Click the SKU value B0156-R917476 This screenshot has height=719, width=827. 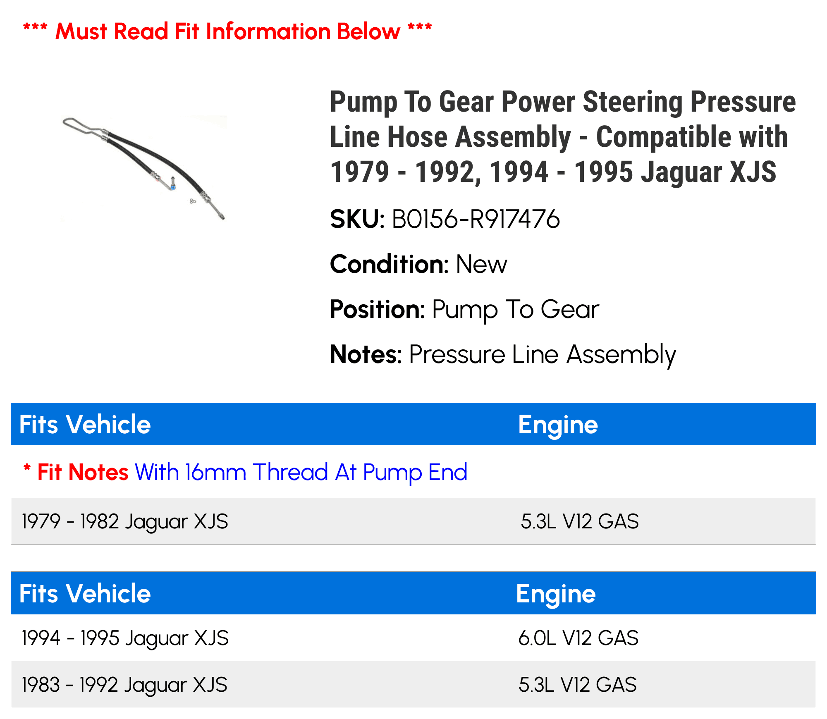(476, 219)
